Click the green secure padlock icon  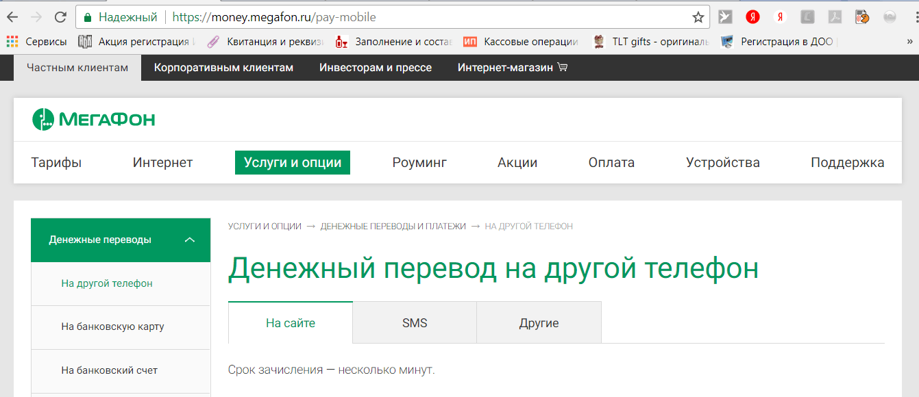coord(87,17)
